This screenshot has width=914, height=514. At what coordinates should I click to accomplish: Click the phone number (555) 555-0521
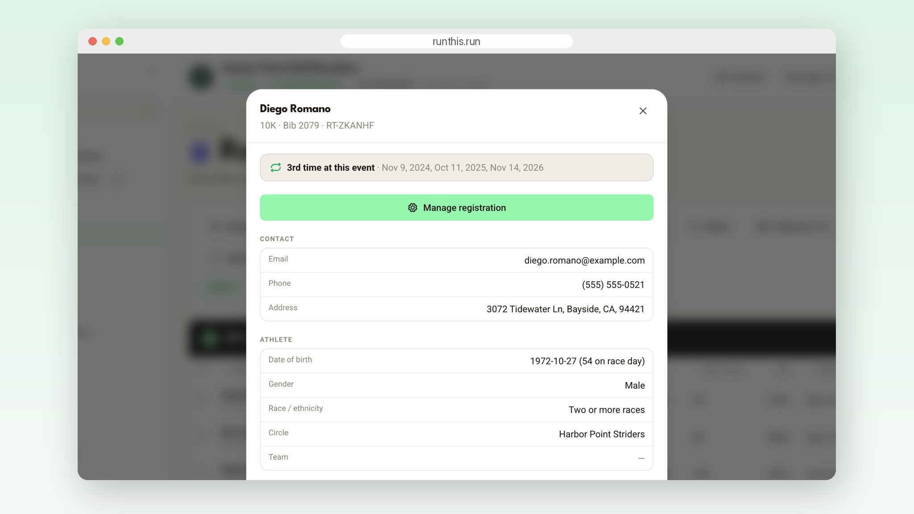613,285
